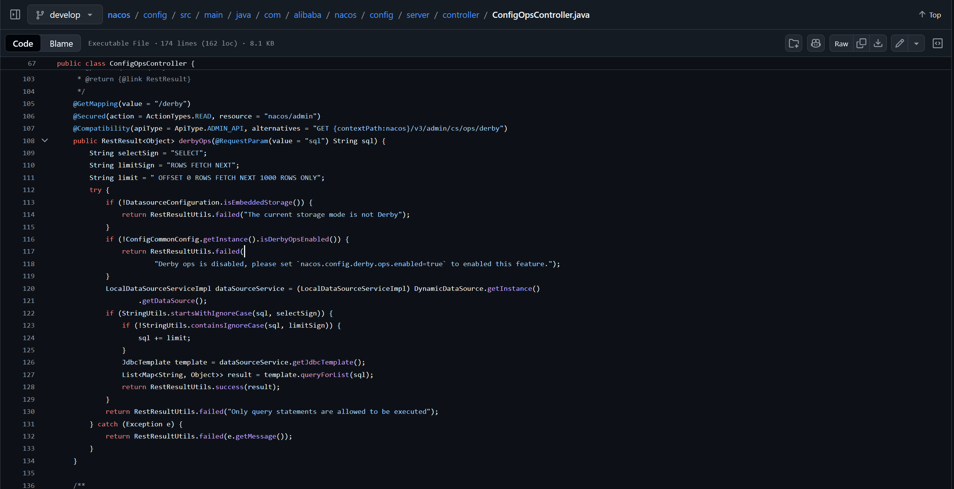This screenshot has height=489, width=954.
Task: Open the symbols panel icon
Action: (938, 44)
